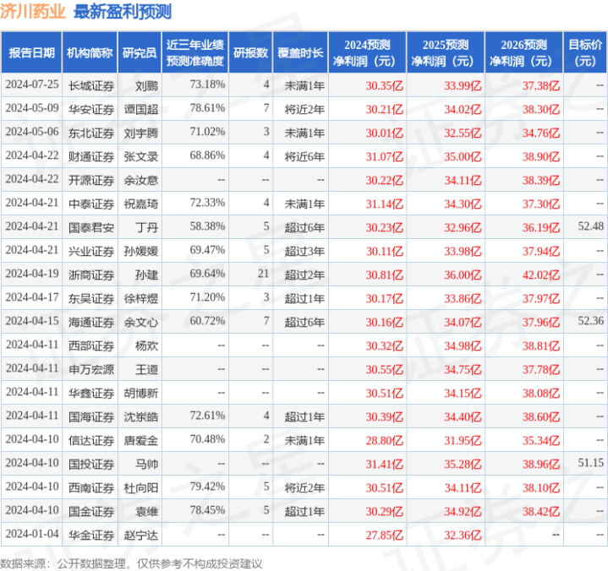Select the 机构简称 column header
This screenshot has height=571, width=608.
tap(90, 52)
